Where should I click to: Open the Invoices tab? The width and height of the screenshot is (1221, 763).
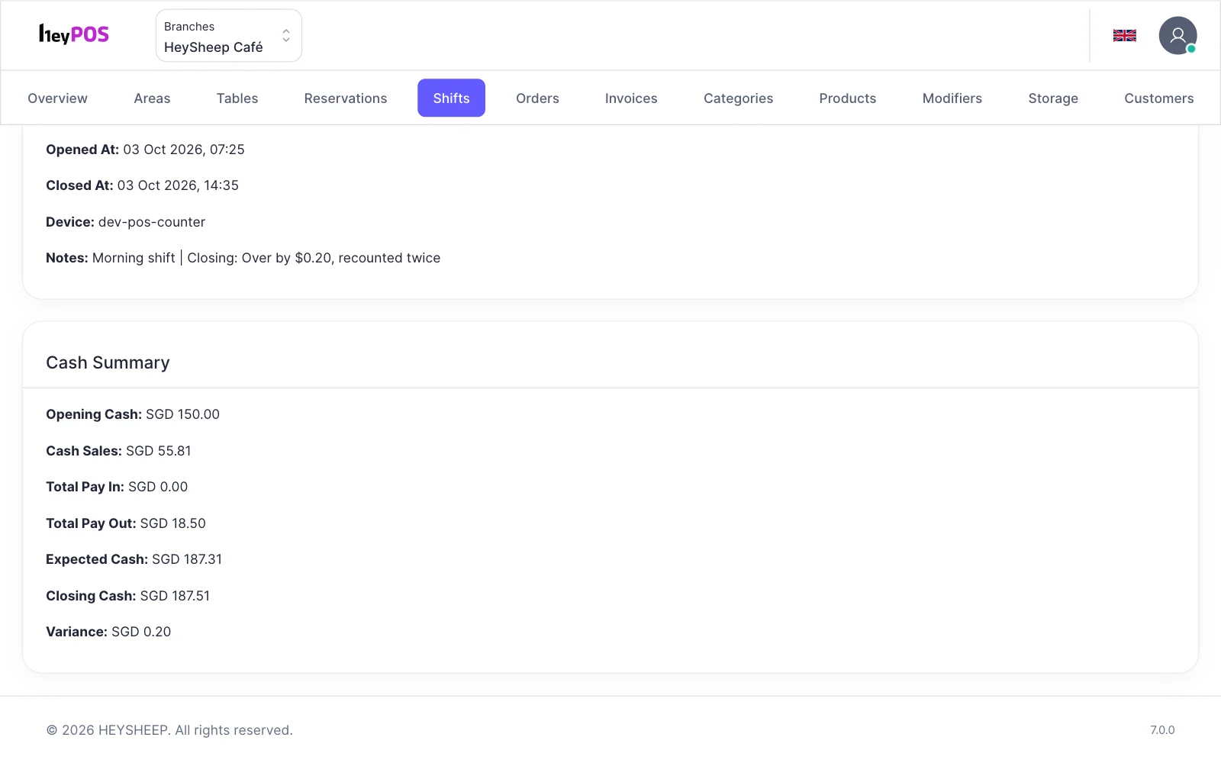pos(631,98)
